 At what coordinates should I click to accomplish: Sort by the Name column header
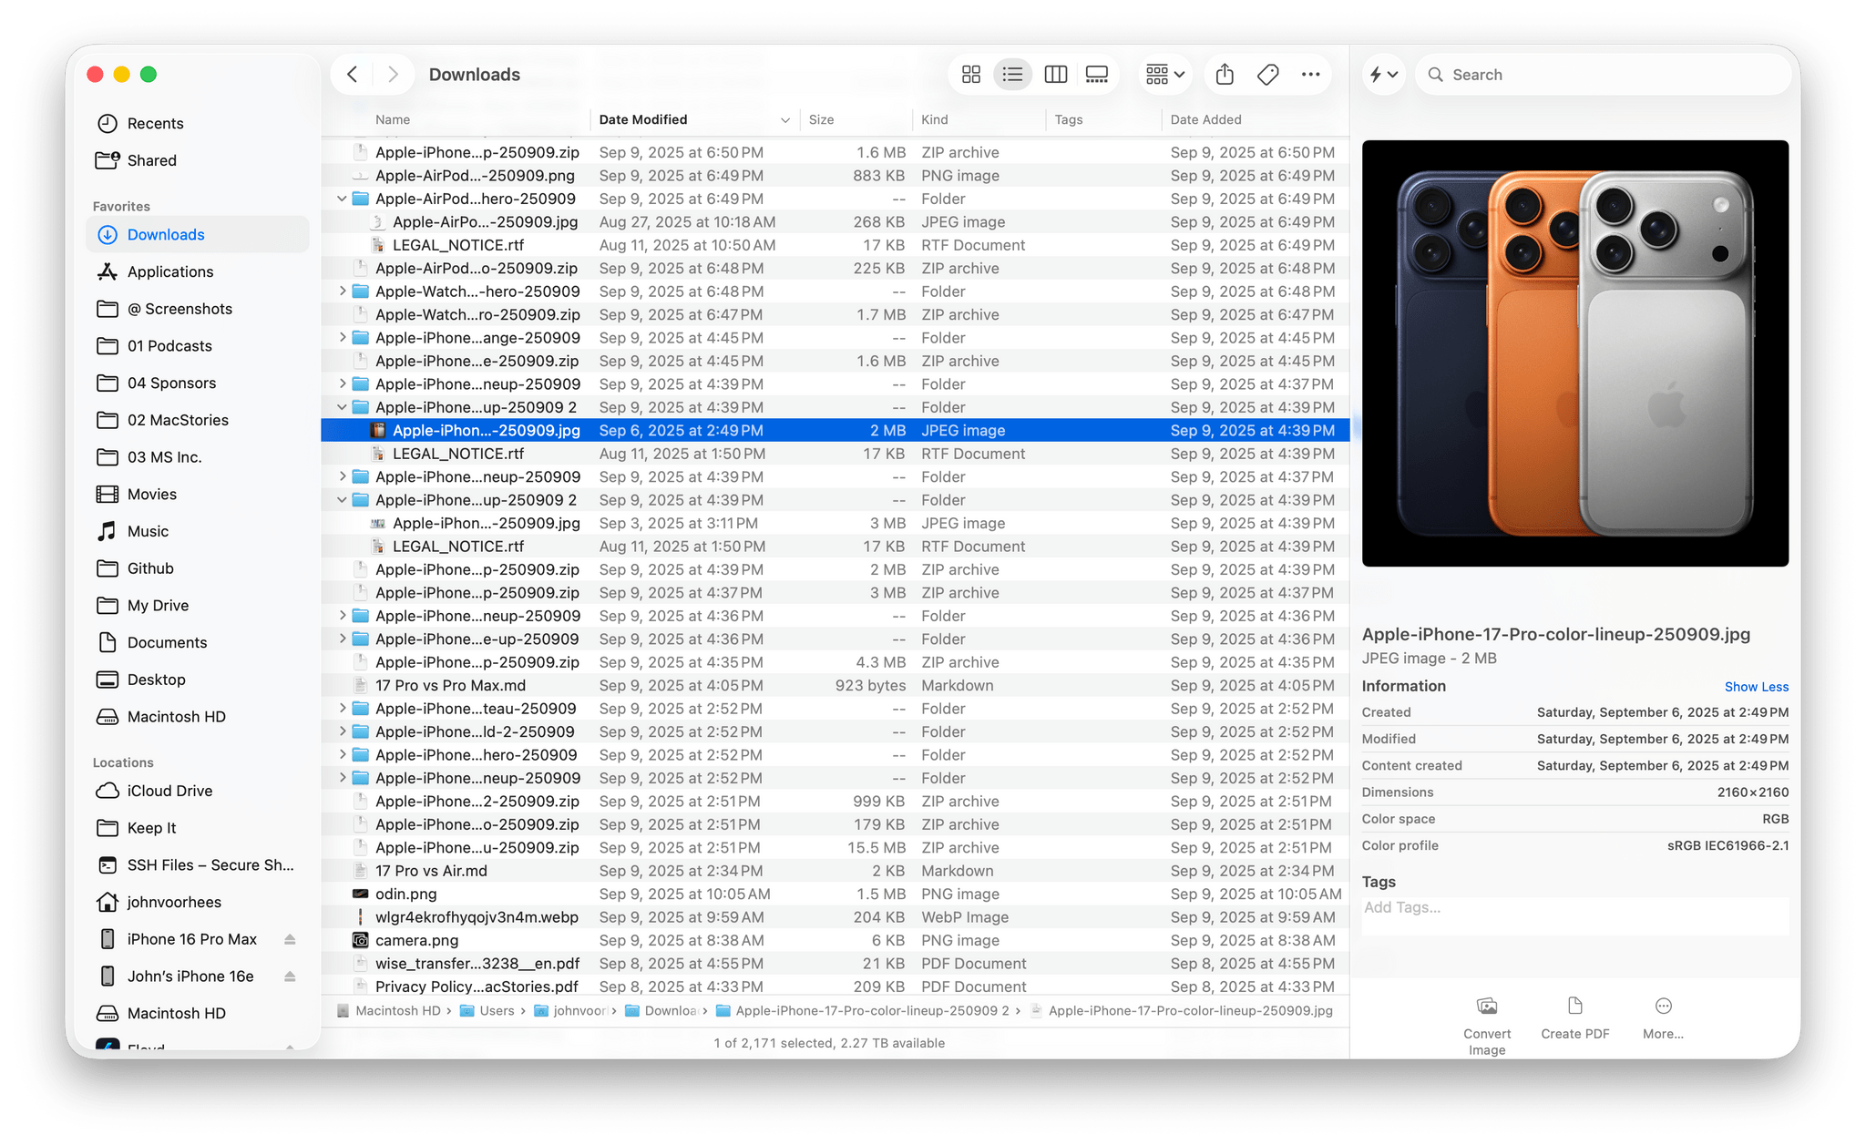tap(392, 119)
